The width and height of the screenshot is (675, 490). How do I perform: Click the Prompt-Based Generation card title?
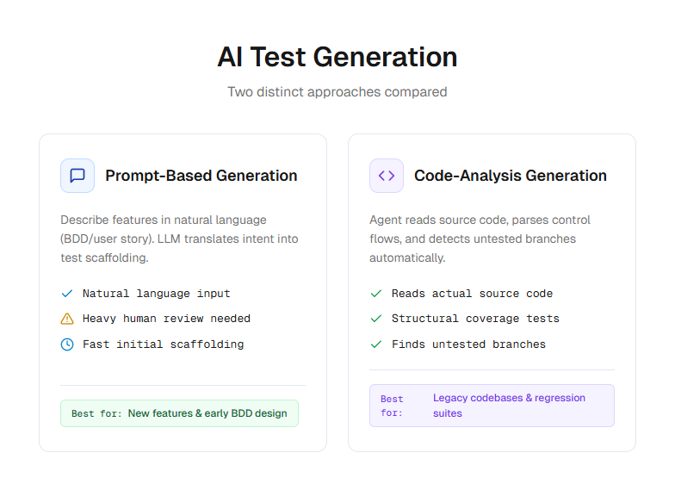pos(201,176)
